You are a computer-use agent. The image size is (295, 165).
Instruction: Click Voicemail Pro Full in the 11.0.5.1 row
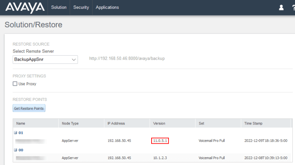coord(212,141)
